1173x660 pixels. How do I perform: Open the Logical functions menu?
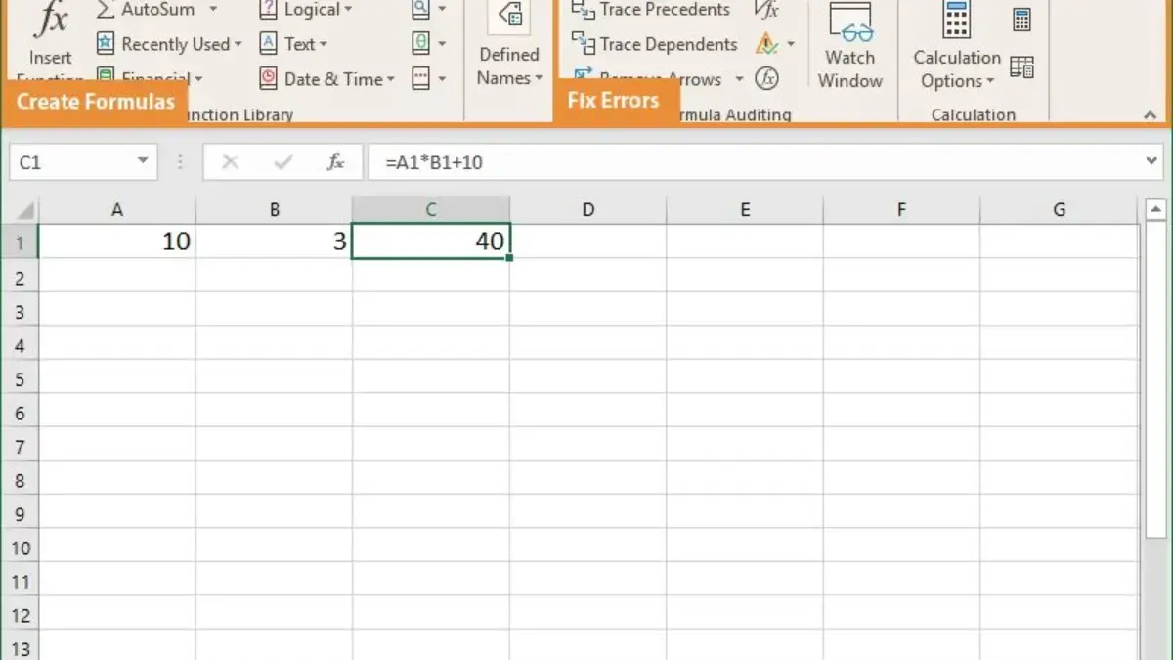click(304, 10)
